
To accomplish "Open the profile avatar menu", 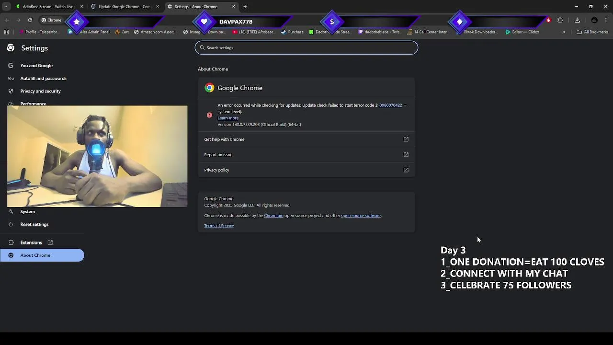I will click(x=594, y=20).
